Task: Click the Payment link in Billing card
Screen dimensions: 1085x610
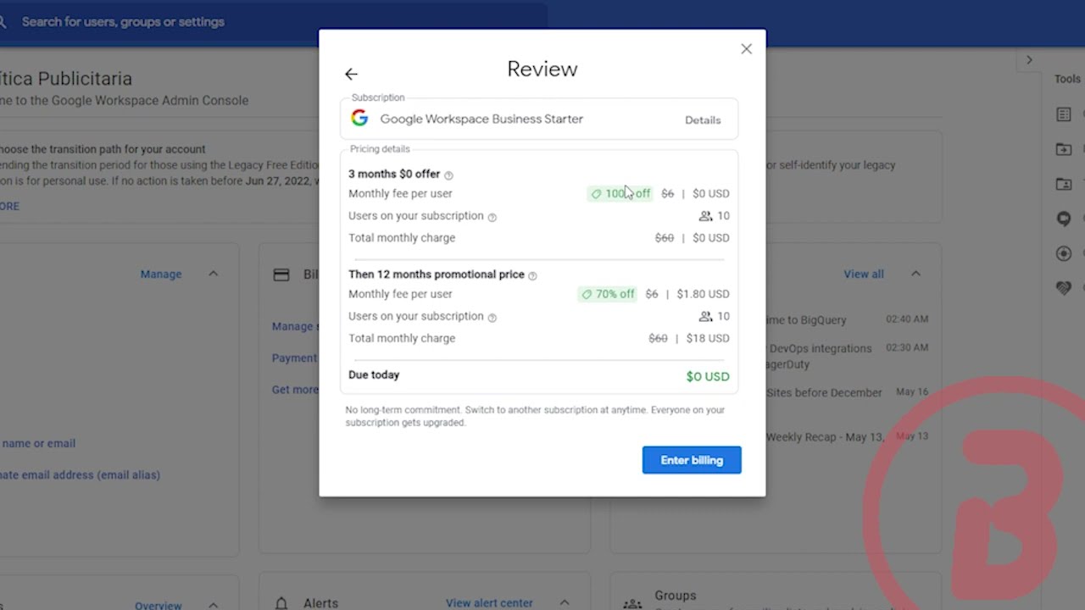Action: tap(295, 358)
